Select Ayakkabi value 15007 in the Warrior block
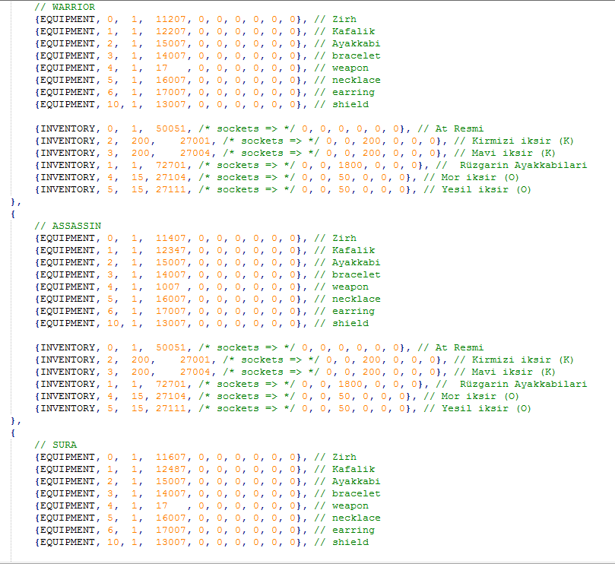Image resolution: width=615 pixels, height=564 pixels. [x=170, y=43]
